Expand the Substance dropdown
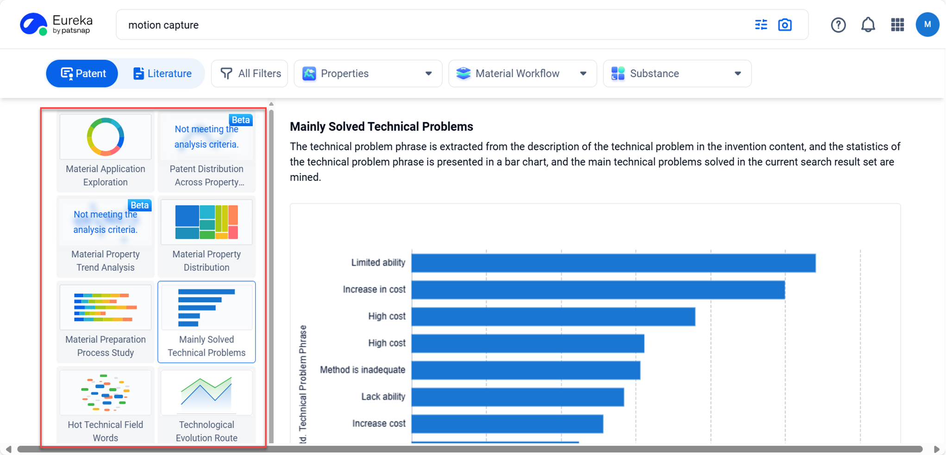Image resolution: width=946 pixels, height=455 pixels. click(677, 74)
